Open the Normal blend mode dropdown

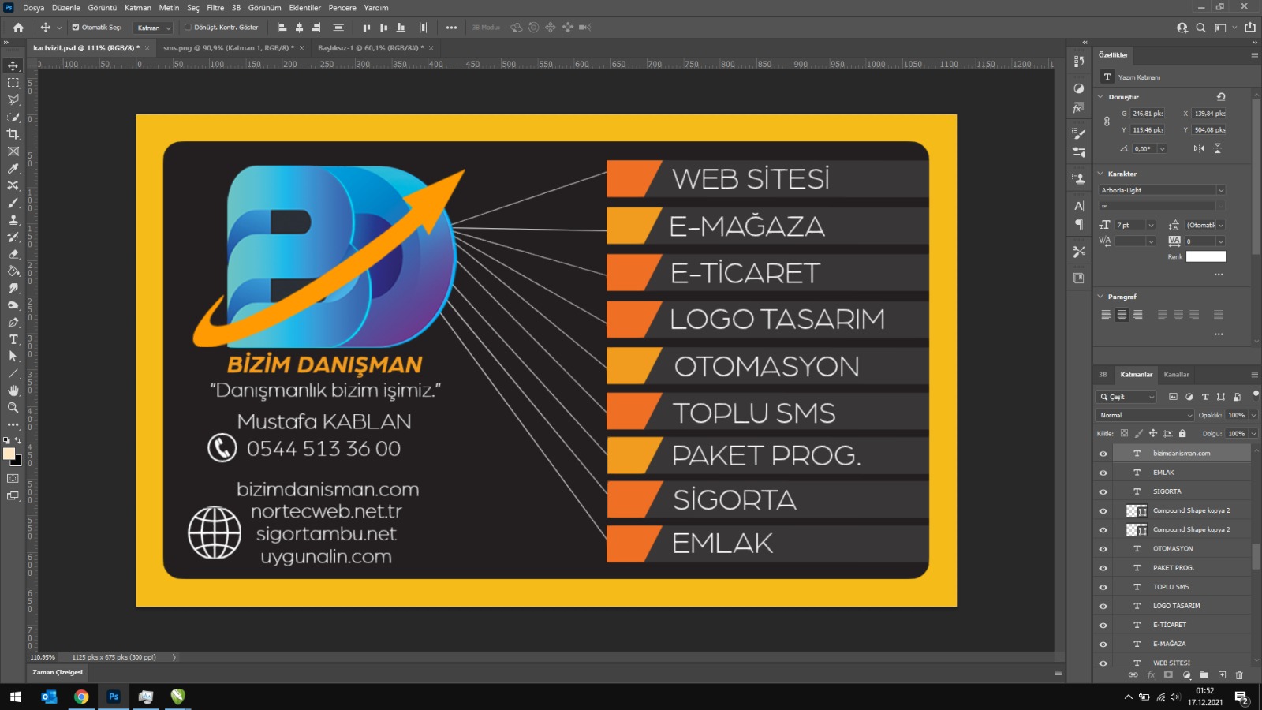(1145, 415)
